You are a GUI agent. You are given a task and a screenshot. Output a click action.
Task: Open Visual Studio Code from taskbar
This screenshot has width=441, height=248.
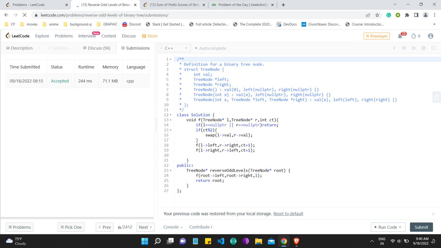click(x=220, y=241)
